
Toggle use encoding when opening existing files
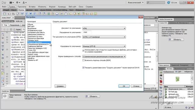tap(83, 50)
